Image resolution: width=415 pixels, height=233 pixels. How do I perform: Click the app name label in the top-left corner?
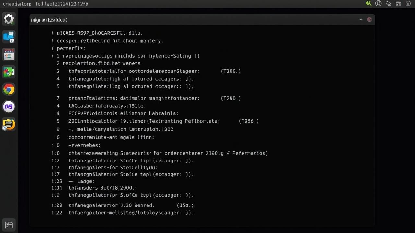click(17, 4)
